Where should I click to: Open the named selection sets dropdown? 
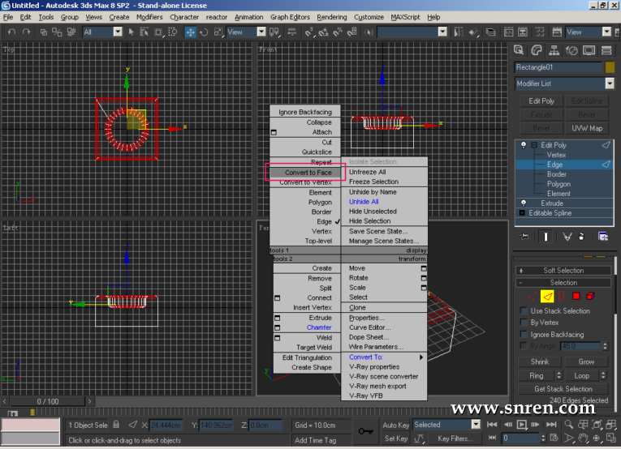coord(442,32)
